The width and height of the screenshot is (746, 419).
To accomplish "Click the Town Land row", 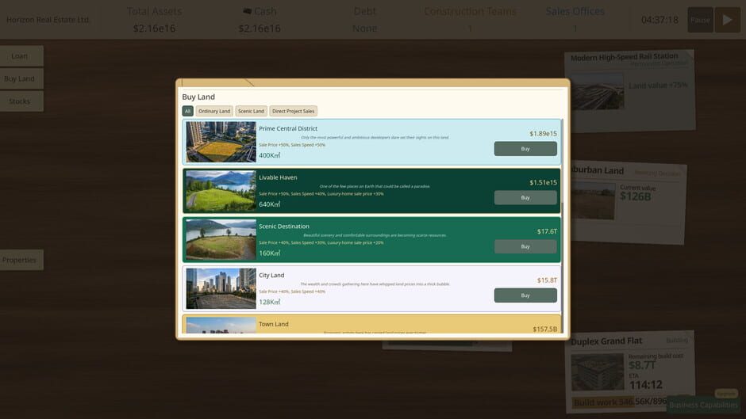I will (x=371, y=325).
